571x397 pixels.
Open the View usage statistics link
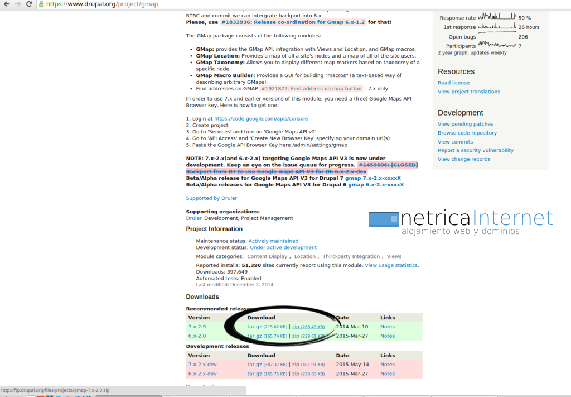tap(391, 265)
